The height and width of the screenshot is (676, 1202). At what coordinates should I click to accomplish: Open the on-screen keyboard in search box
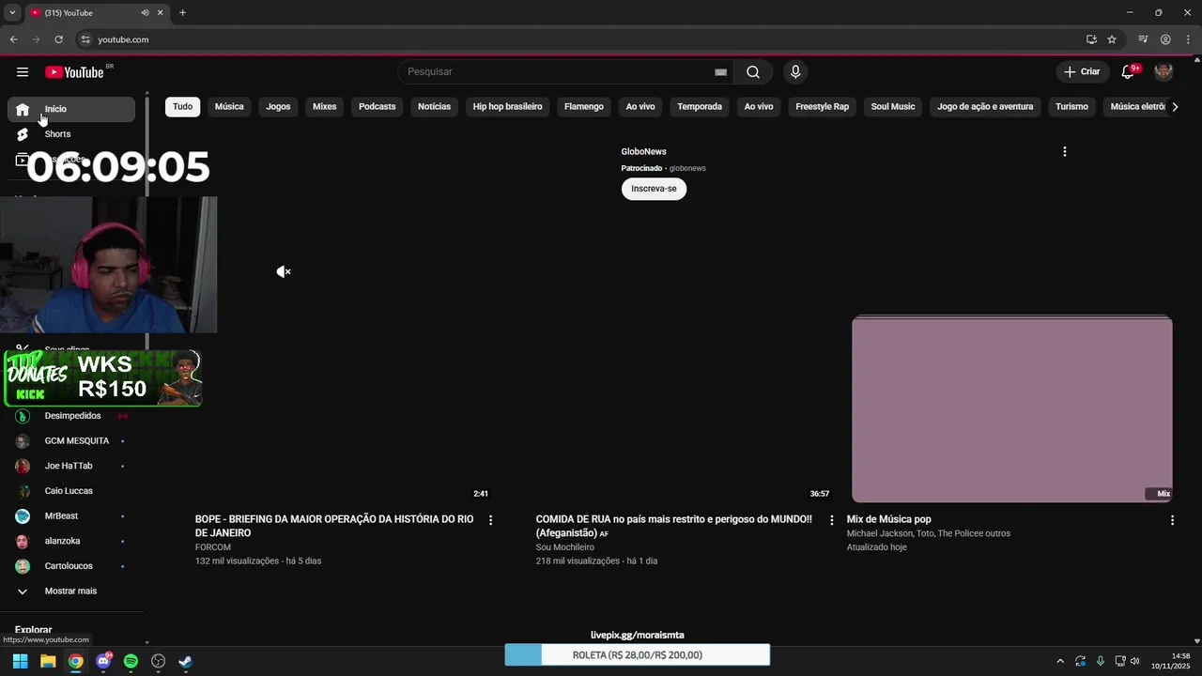pyautogui.click(x=720, y=72)
